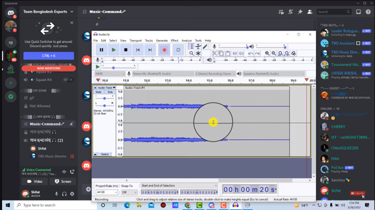Image resolution: width=375 pixels, height=210 pixels.
Task: Click the Copy icon in edit toolbar
Action: click(x=221, y=53)
